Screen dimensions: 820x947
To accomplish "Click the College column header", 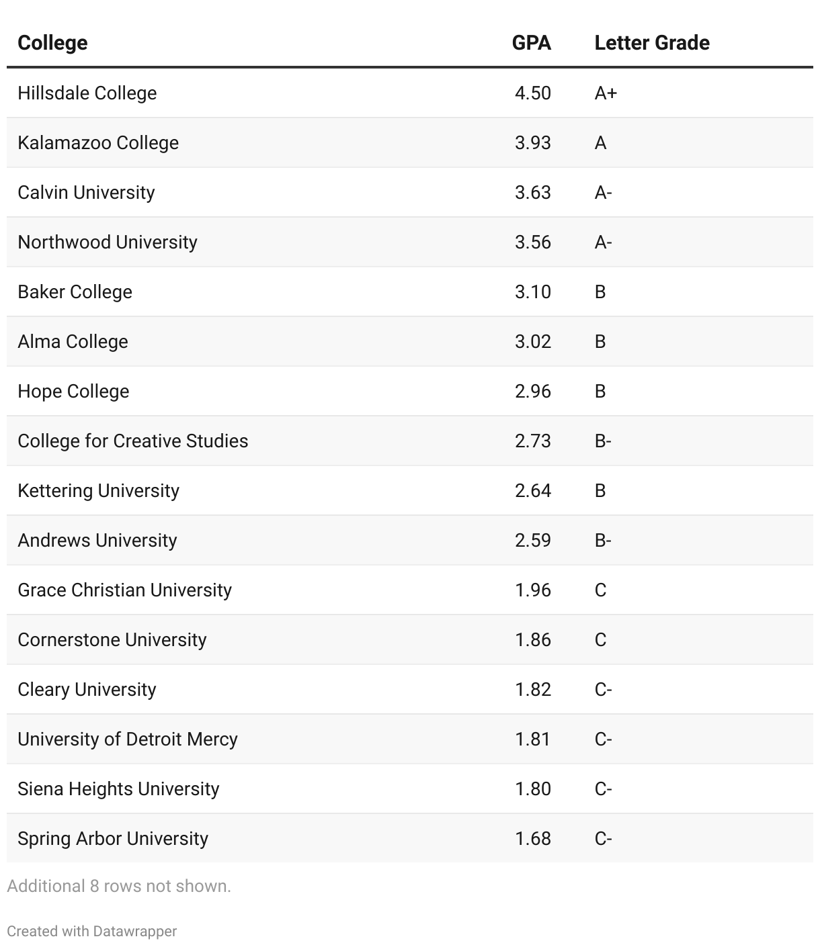I will pos(52,43).
